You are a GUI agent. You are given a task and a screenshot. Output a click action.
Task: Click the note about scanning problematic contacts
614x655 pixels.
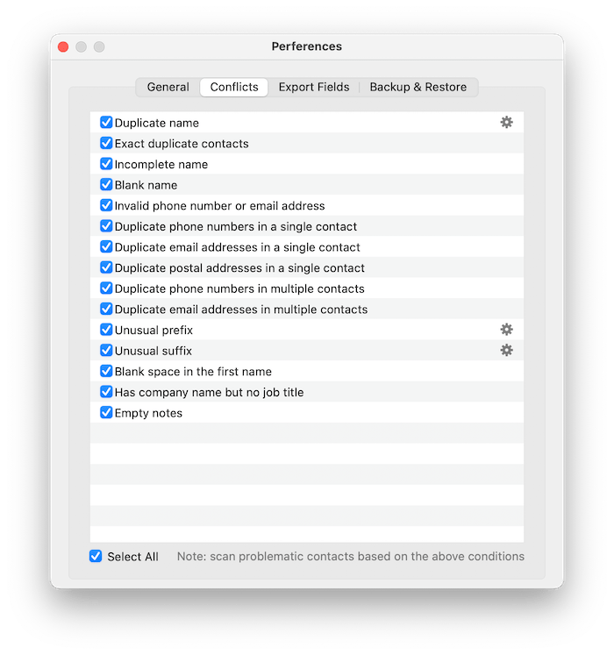(350, 557)
